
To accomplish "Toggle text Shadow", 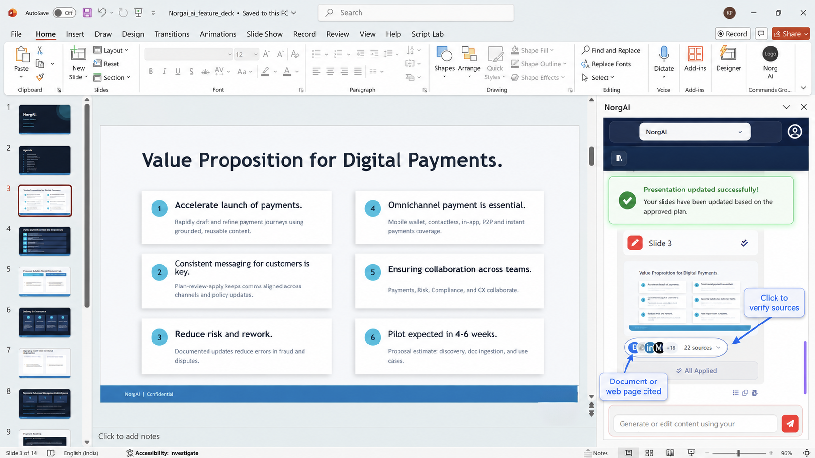I will (x=191, y=72).
